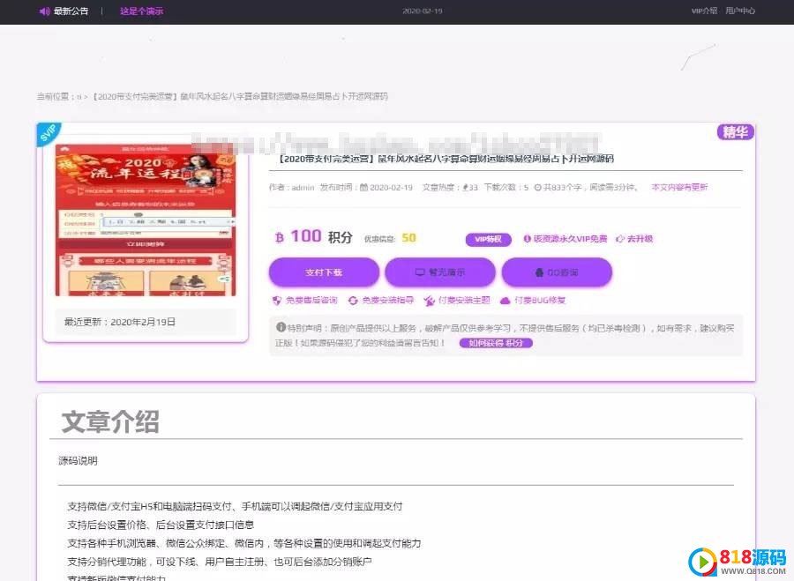Screen dimensions: 794x581
Task: Click the author admin text
Action: [x=292, y=188]
